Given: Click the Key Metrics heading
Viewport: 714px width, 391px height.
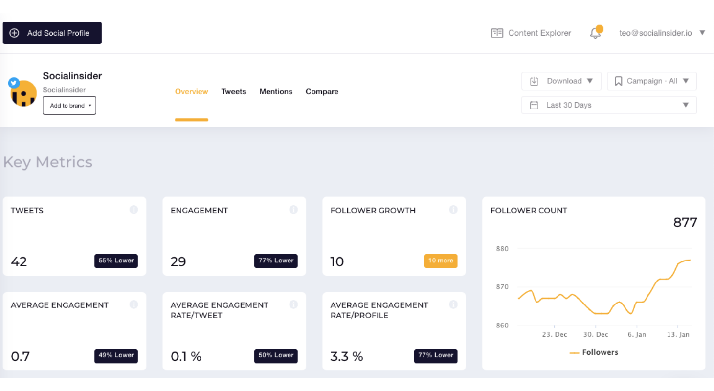Looking at the screenshot, I should [47, 162].
